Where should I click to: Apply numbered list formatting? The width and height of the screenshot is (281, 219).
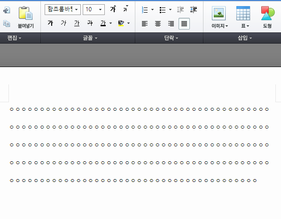point(145,10)
